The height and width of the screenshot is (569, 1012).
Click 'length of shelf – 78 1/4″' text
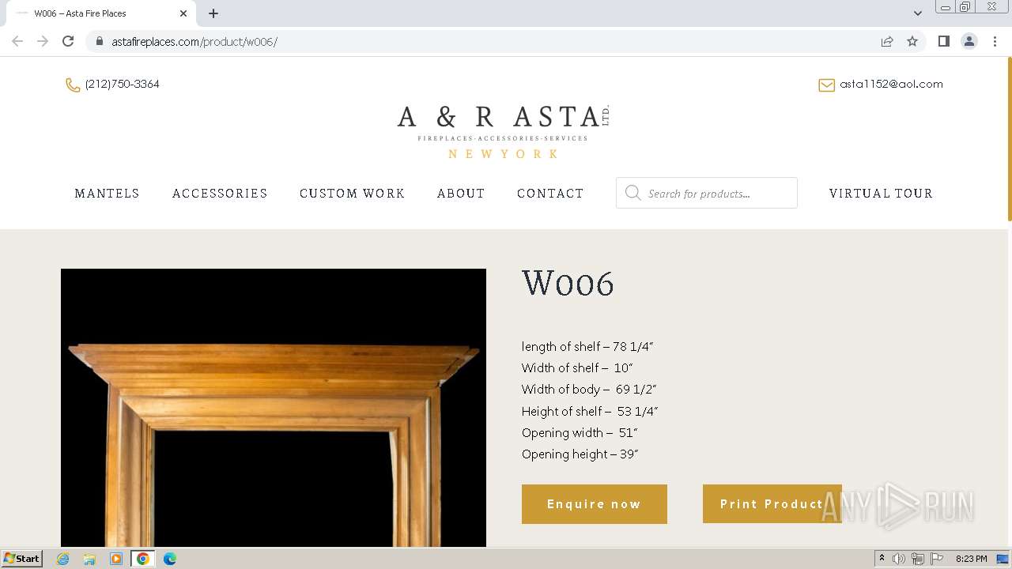(587, 347)
